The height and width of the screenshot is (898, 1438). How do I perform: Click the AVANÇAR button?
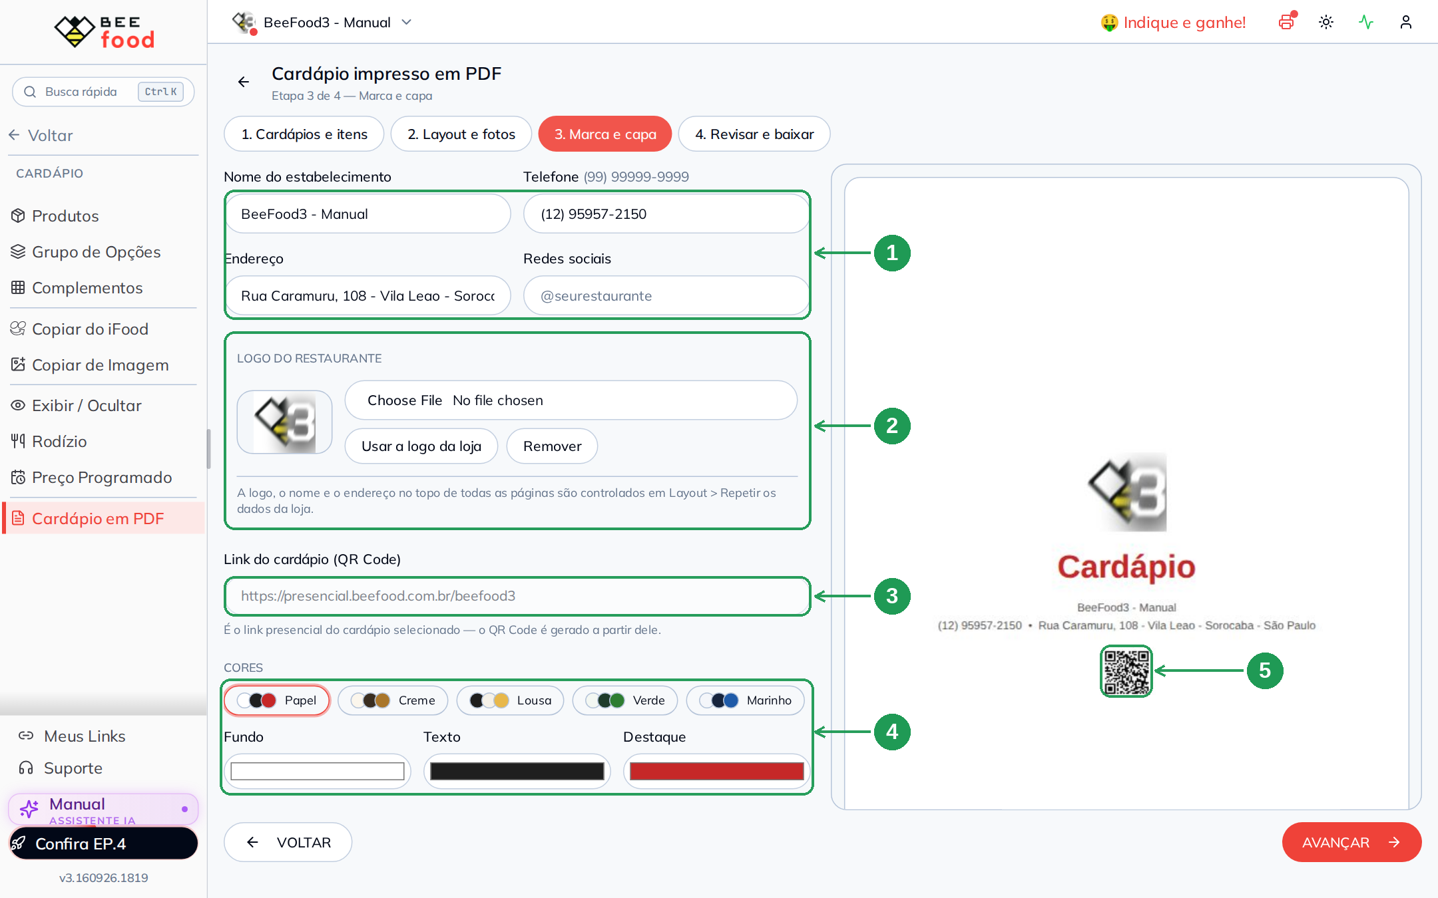point(1351,842)
